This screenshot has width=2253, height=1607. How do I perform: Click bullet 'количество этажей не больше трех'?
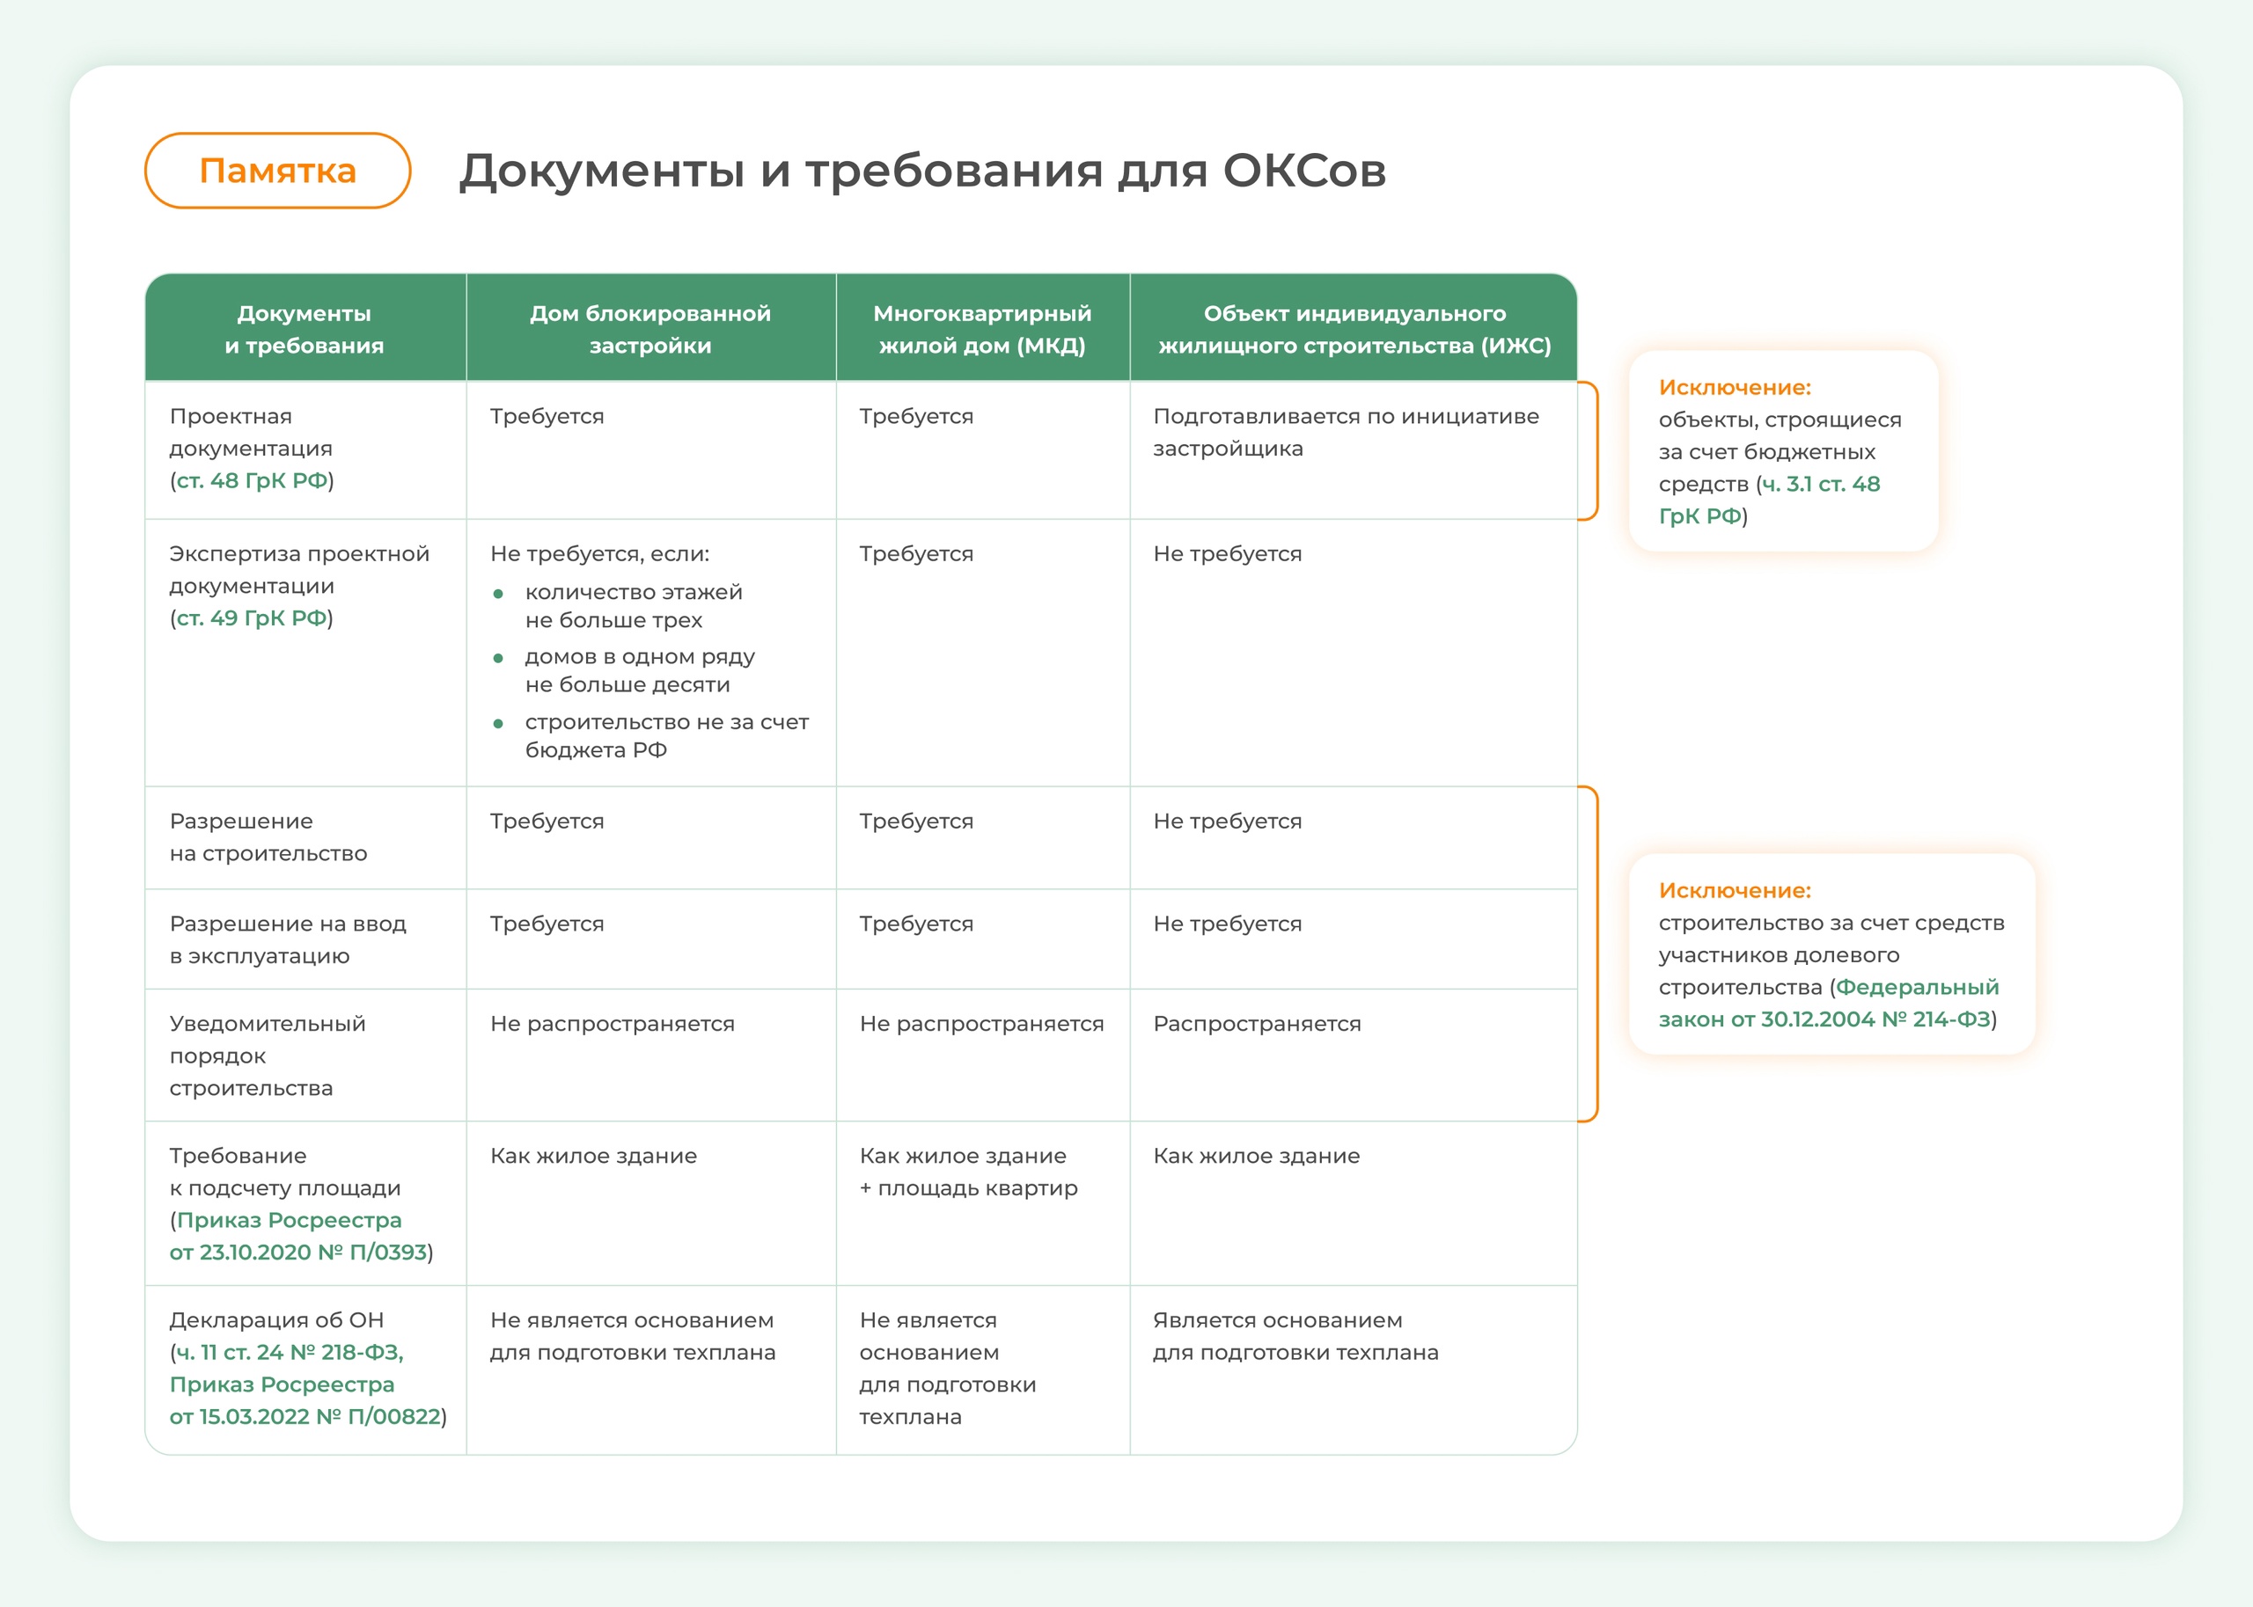634,607
